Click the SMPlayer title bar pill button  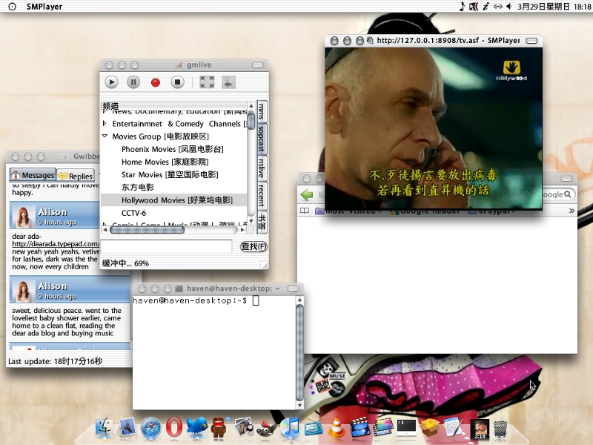click(x=531, y=41)
